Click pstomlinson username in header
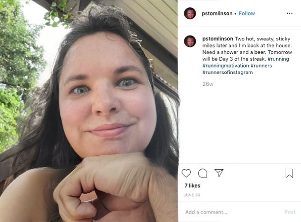 (x=217, y=13)
